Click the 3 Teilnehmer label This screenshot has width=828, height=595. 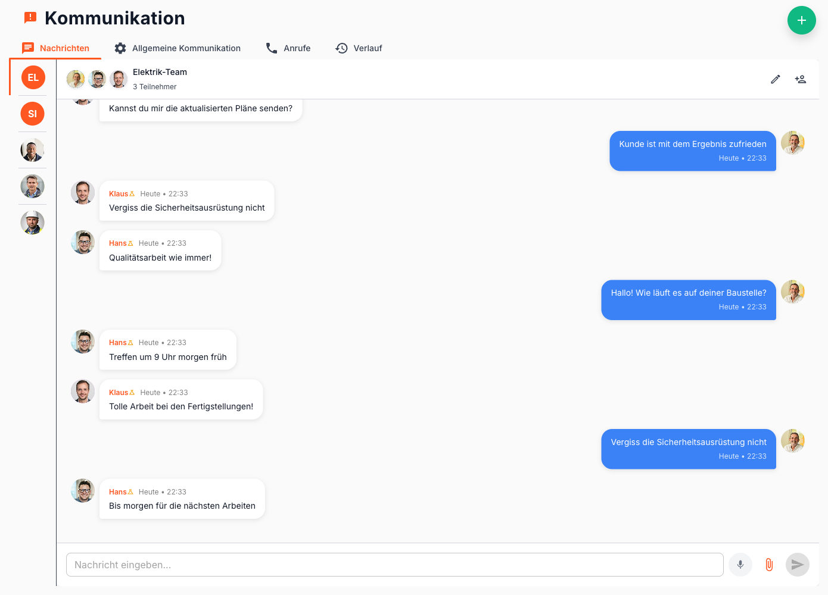[x=154, y=87]
